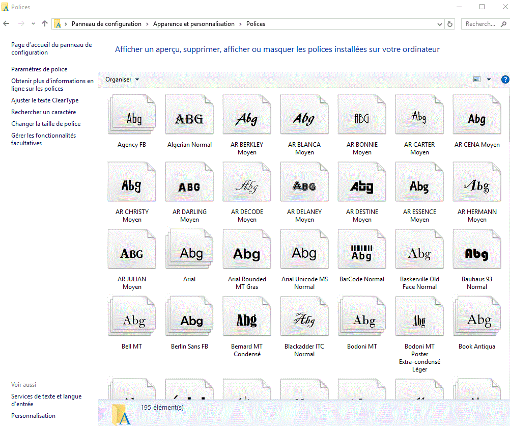Viewport: 510px width, 426px height.
Task: Select the Arial font family icon
Action: click(x=189, y=249)
